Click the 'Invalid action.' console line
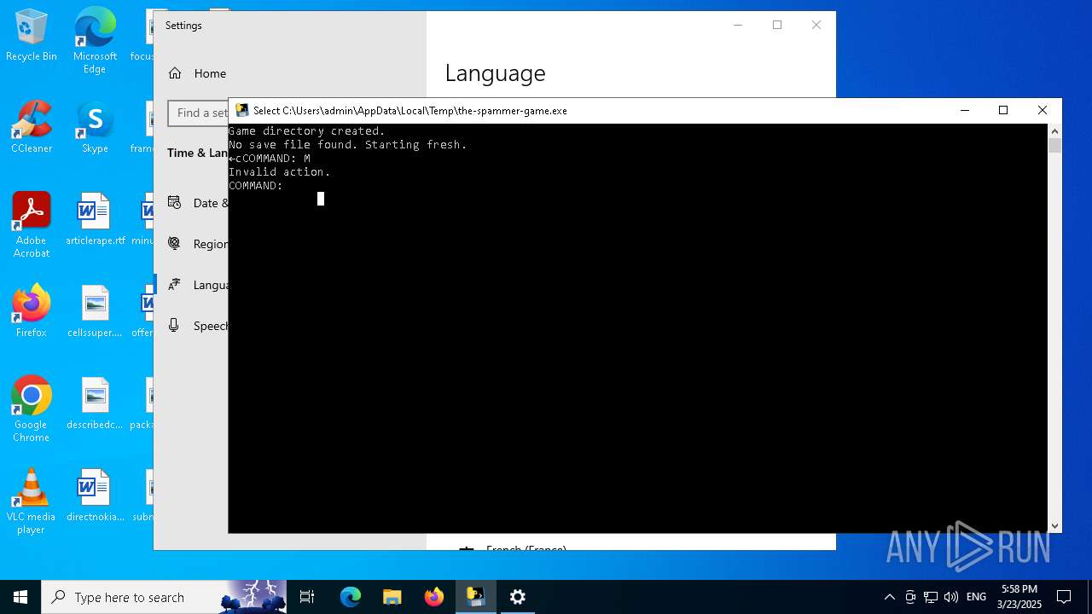1092x614 pixels. 279,172
